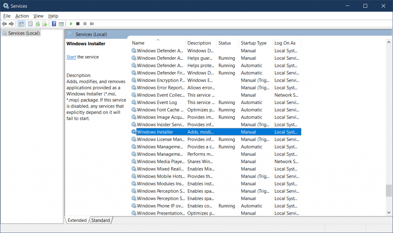Open Properties from the toolbar
The width and height of the screenshot is (393, 233).
[x=30, y=24]
